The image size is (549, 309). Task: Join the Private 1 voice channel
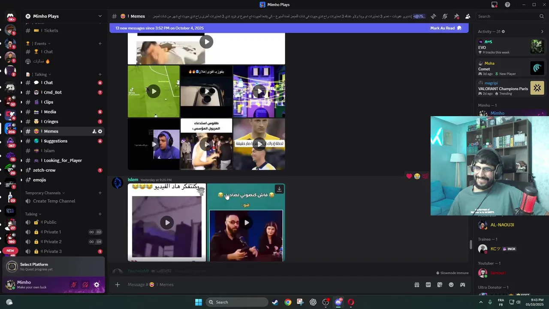pyautogui.click(x=63, y=232)
